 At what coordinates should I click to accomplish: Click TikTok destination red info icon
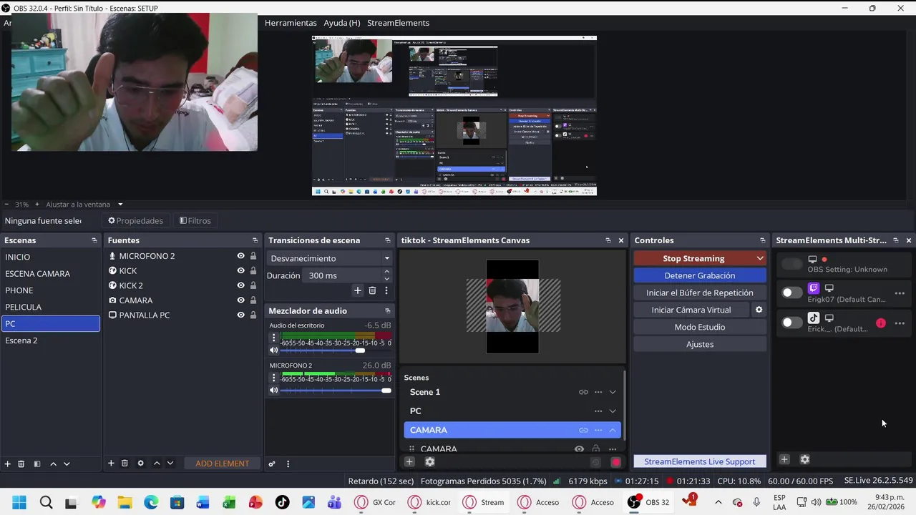click(881, 323)
